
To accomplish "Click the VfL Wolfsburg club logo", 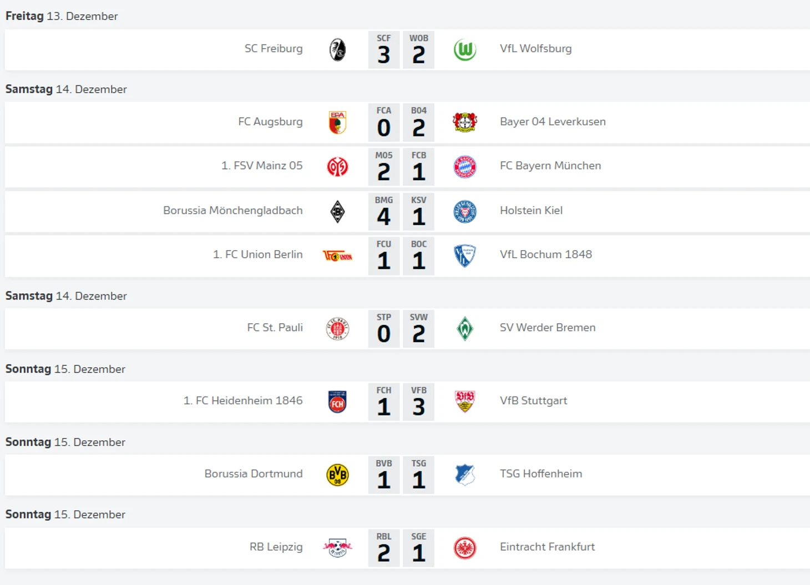I will [464, 50].
